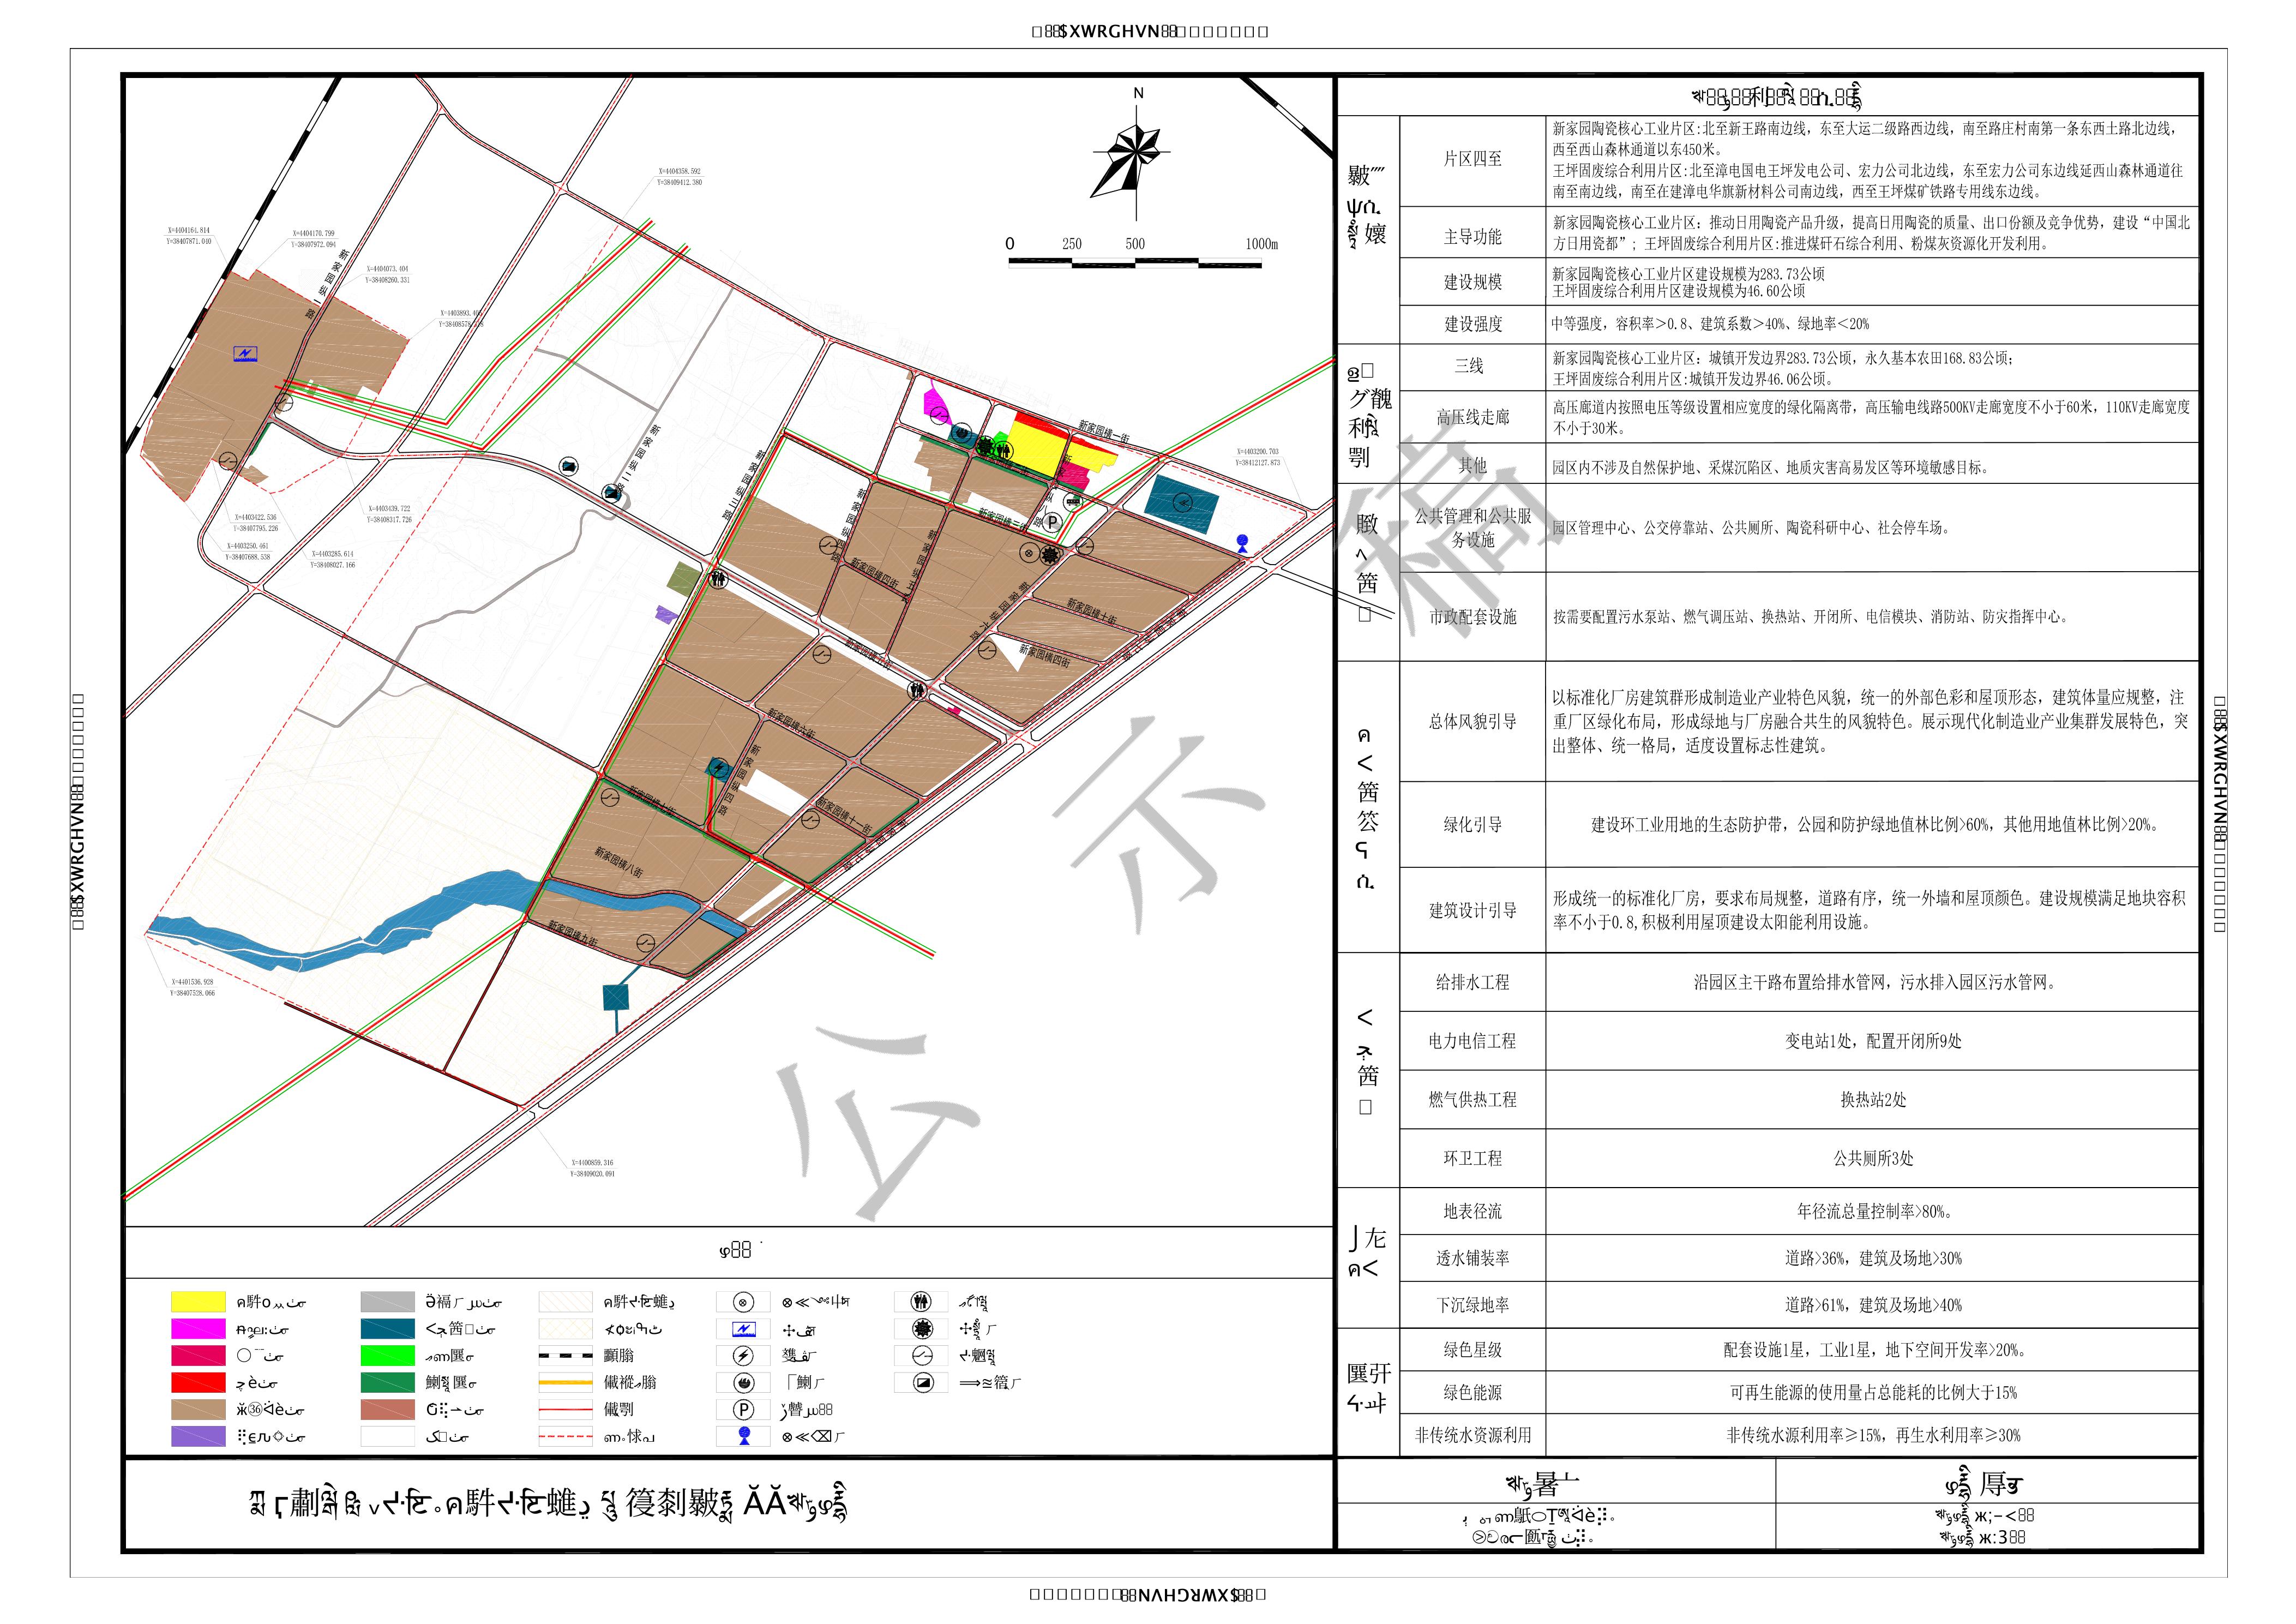Select the bright red legend swatch
The width and height of the screenshot is (2296, 1624).
198,1383
